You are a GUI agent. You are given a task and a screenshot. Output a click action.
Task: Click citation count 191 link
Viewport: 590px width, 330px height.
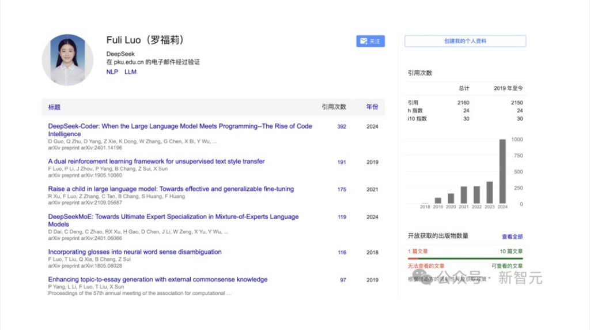342,162
